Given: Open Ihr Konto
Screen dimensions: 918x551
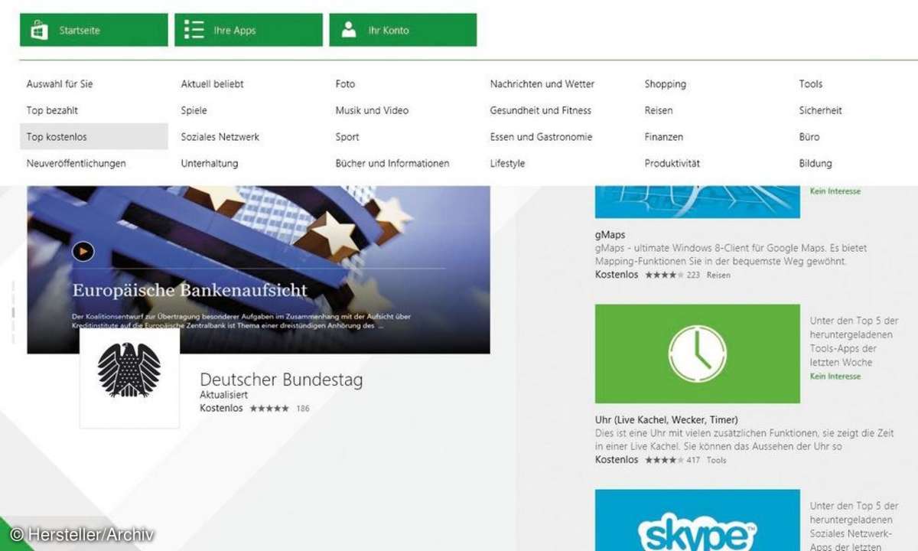Looking at the screenshot, I should 403,30.
